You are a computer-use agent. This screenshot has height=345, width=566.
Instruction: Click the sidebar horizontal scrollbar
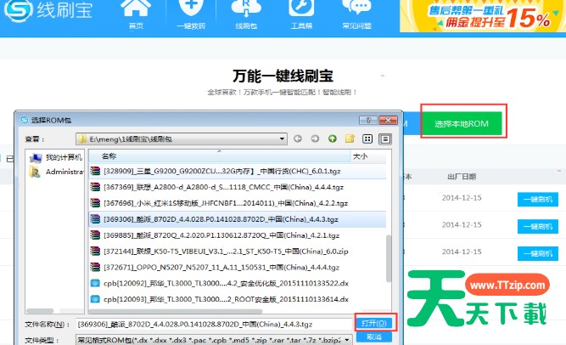40,311
